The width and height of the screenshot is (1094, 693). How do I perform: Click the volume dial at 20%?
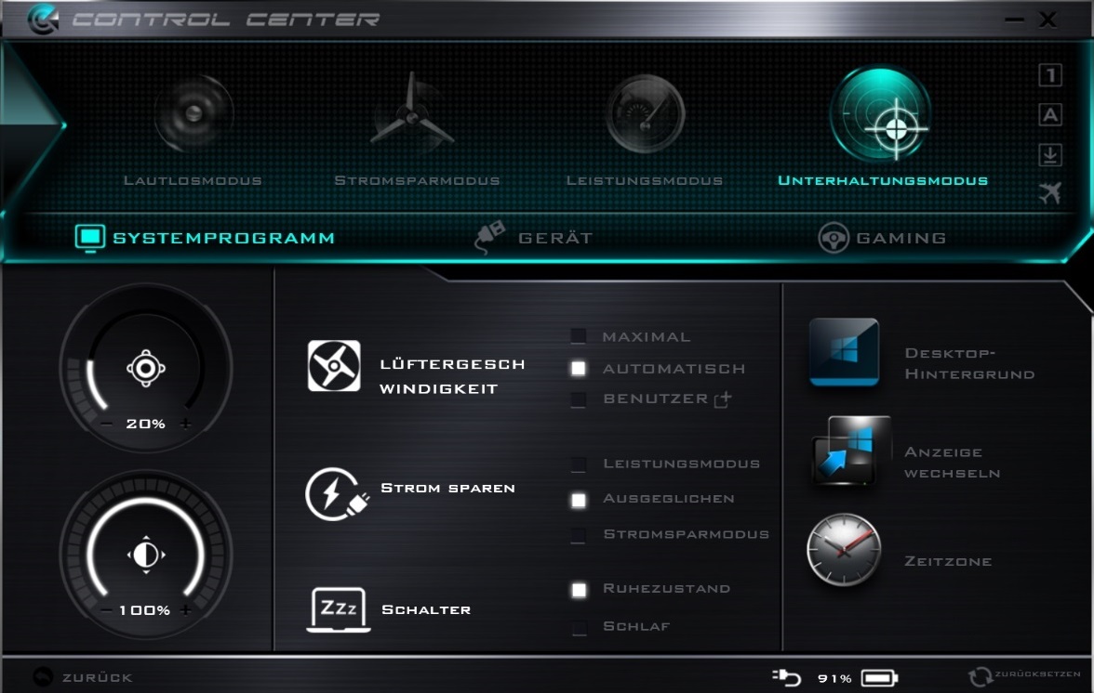(146, 367)
